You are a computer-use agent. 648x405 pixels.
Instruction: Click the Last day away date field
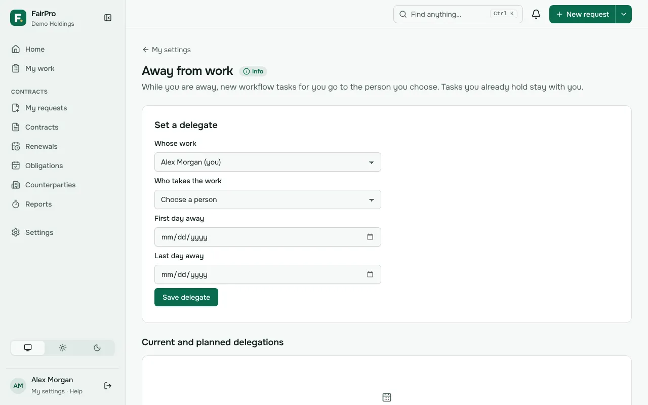pos(268,274)
